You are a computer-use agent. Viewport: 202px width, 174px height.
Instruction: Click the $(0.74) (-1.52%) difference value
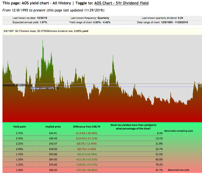(x=86, y=149)
